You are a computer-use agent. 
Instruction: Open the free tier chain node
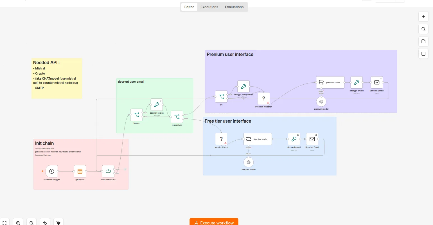coord(258,139)
